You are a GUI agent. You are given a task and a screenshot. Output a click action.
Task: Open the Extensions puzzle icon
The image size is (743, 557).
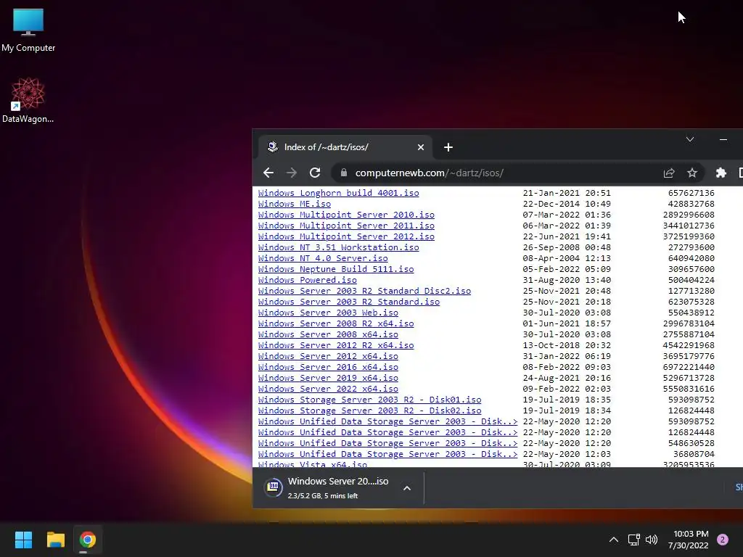pyautogui.click(x=721, y=173)
